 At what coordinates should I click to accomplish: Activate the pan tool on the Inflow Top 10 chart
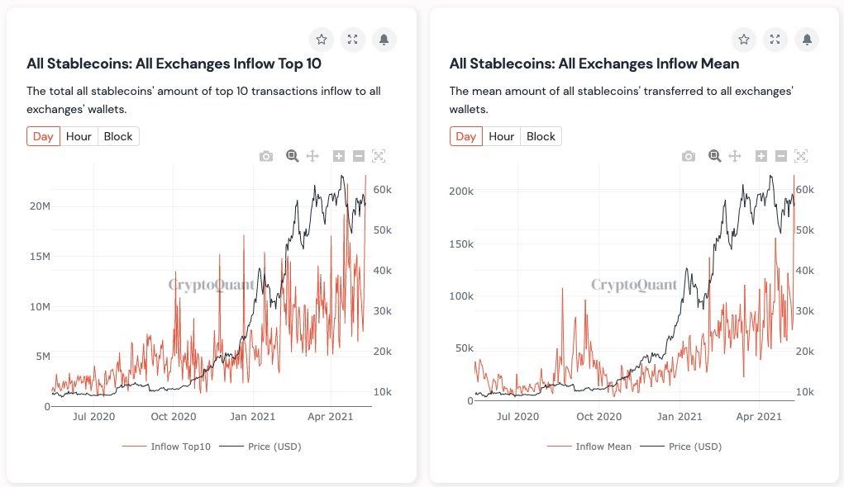(x=312, y=155)
